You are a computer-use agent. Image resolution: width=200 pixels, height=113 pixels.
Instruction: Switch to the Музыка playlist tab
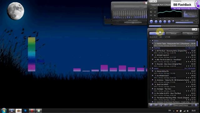click(190, 34)
